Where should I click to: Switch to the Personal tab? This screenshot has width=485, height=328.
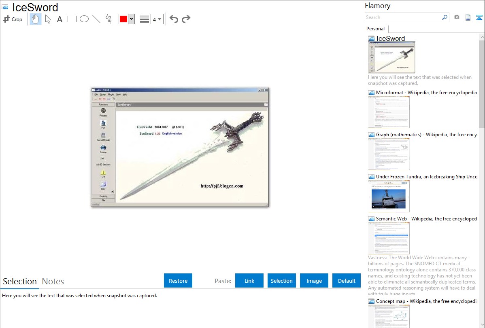pyautogui.click(x=376, y=29)
